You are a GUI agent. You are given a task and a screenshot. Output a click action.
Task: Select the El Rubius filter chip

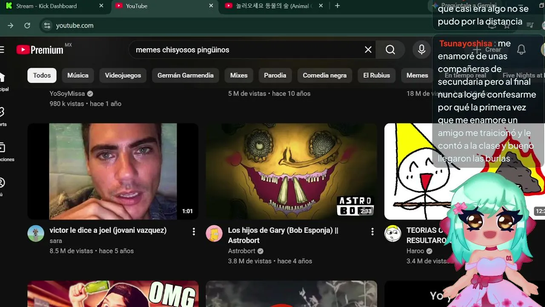click(x=376, y=75)
